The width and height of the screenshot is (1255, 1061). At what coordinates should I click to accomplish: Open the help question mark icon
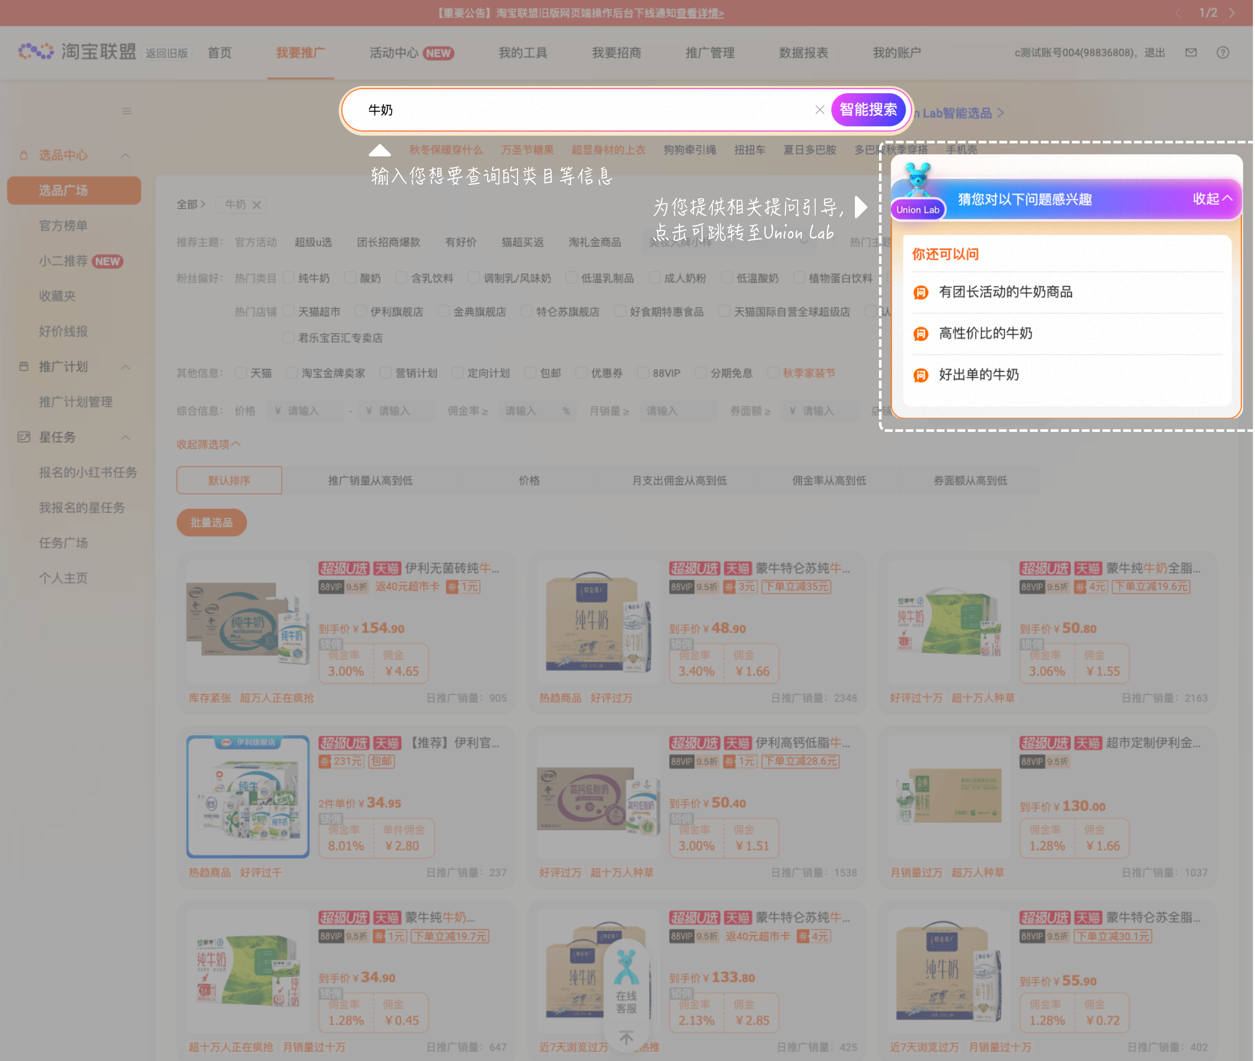pos(1223,52)
